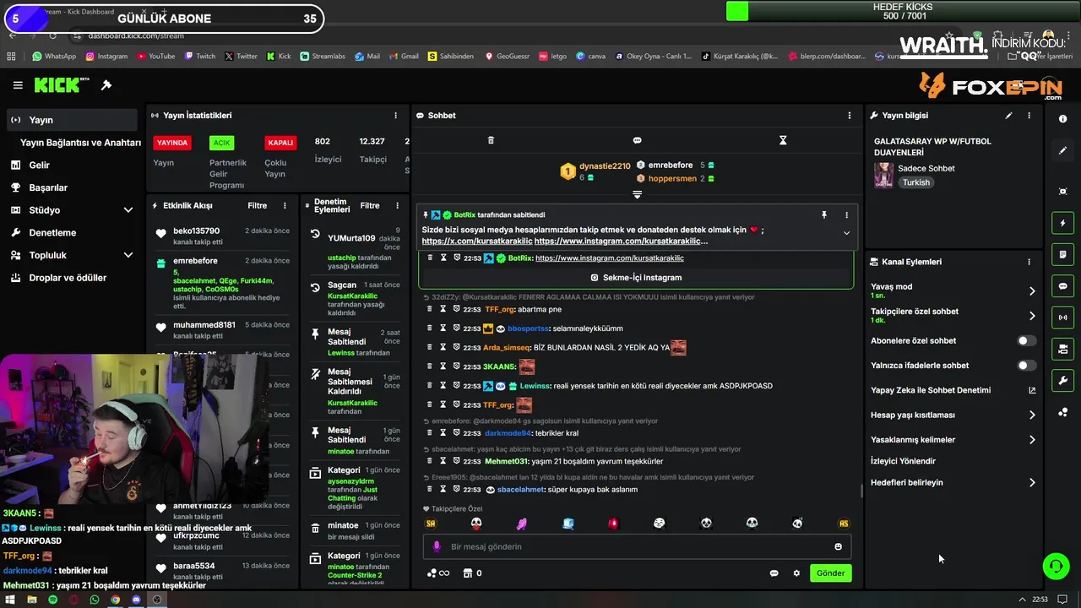Open BotRix instagram.com/kursatkarakilic link in chat

click(609, 258)
